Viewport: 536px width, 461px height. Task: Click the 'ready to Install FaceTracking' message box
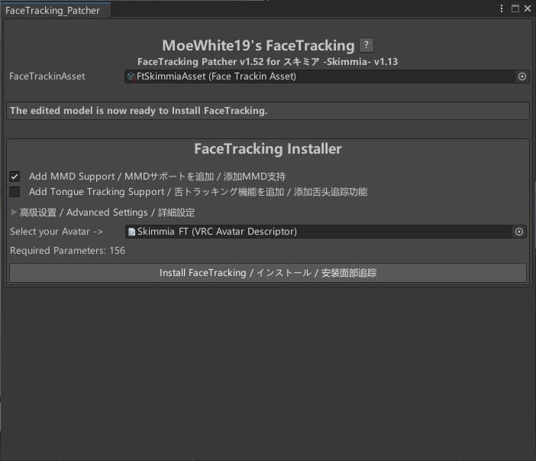click(x=267, y=111)
